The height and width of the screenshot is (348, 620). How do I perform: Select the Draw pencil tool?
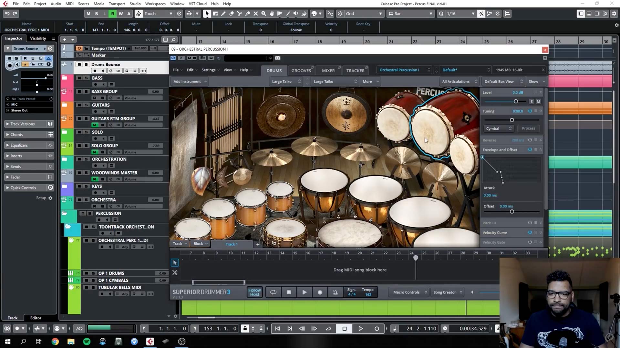223,14
